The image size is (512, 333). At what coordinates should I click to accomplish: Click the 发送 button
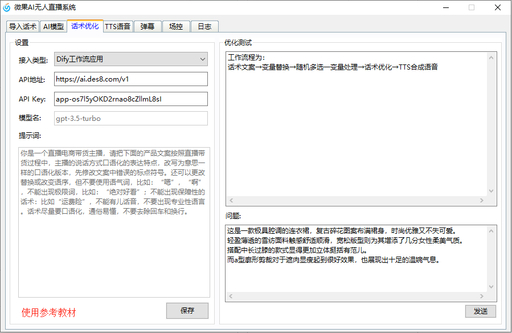(x=480, y=311)
